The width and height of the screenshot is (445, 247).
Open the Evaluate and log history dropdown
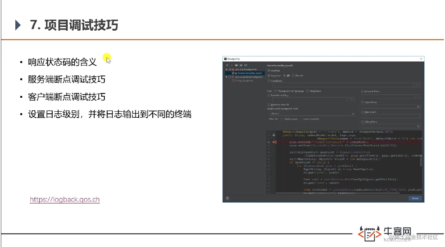pyautogui.click(x=353, y=99)
